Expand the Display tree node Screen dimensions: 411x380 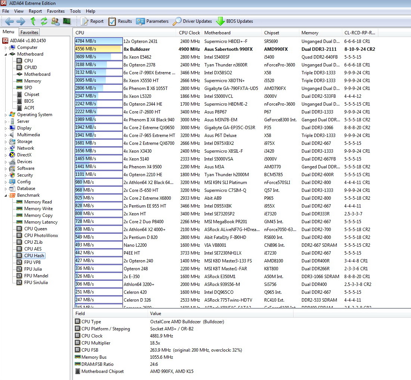tap(6, 128)
